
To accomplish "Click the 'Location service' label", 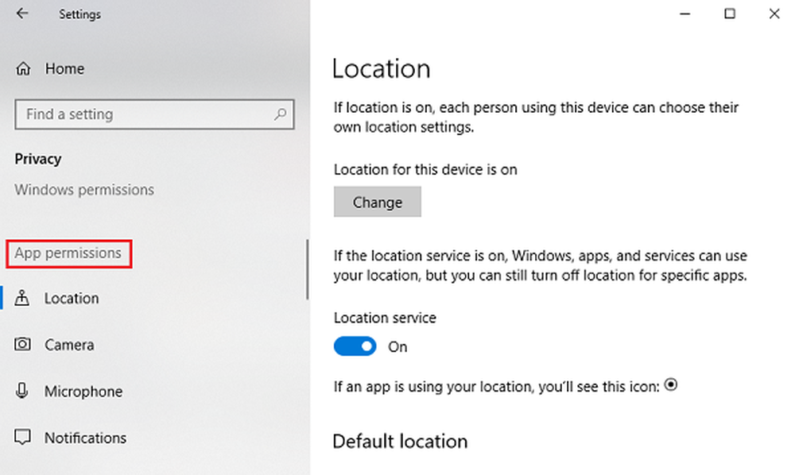I will [x=385, y=318].
